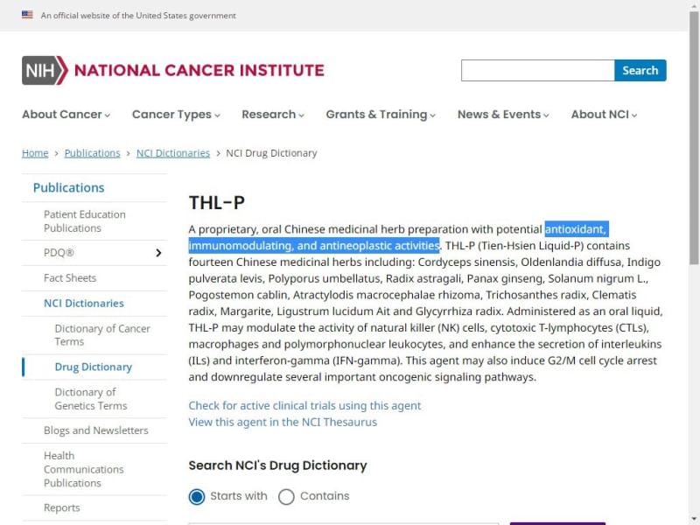
Task: Open the Grants & Training menu
Action: [381, 115]
